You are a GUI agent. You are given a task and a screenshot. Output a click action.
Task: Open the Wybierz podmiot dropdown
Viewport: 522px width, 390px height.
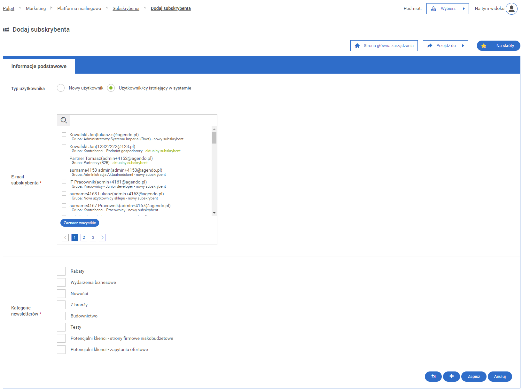447,9
